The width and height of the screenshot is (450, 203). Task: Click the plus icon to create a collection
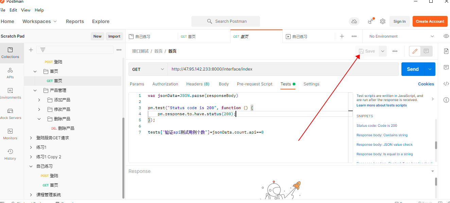tap(31, 50)
